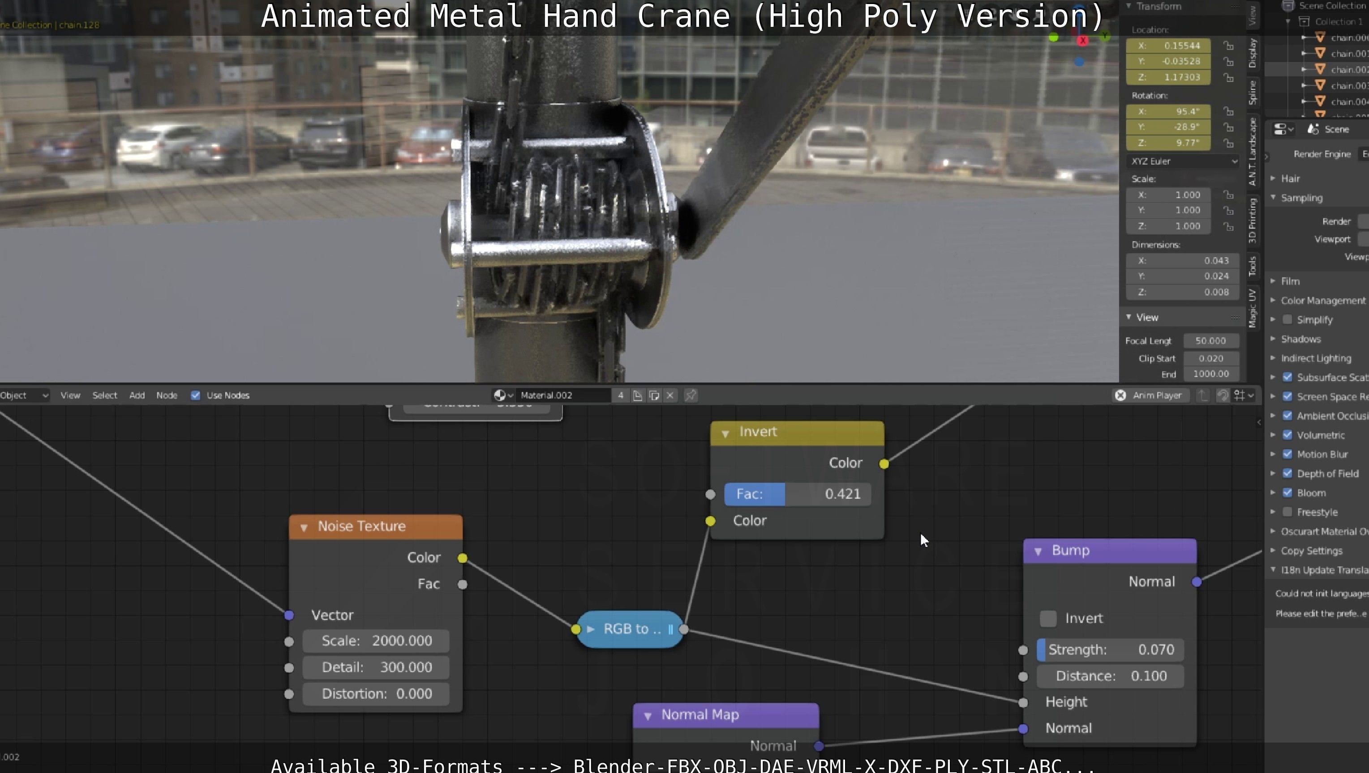Switch to the Spline sidebar tab
The image size is (1369, 773).
pyautogui.click(x=1253, y=93)
